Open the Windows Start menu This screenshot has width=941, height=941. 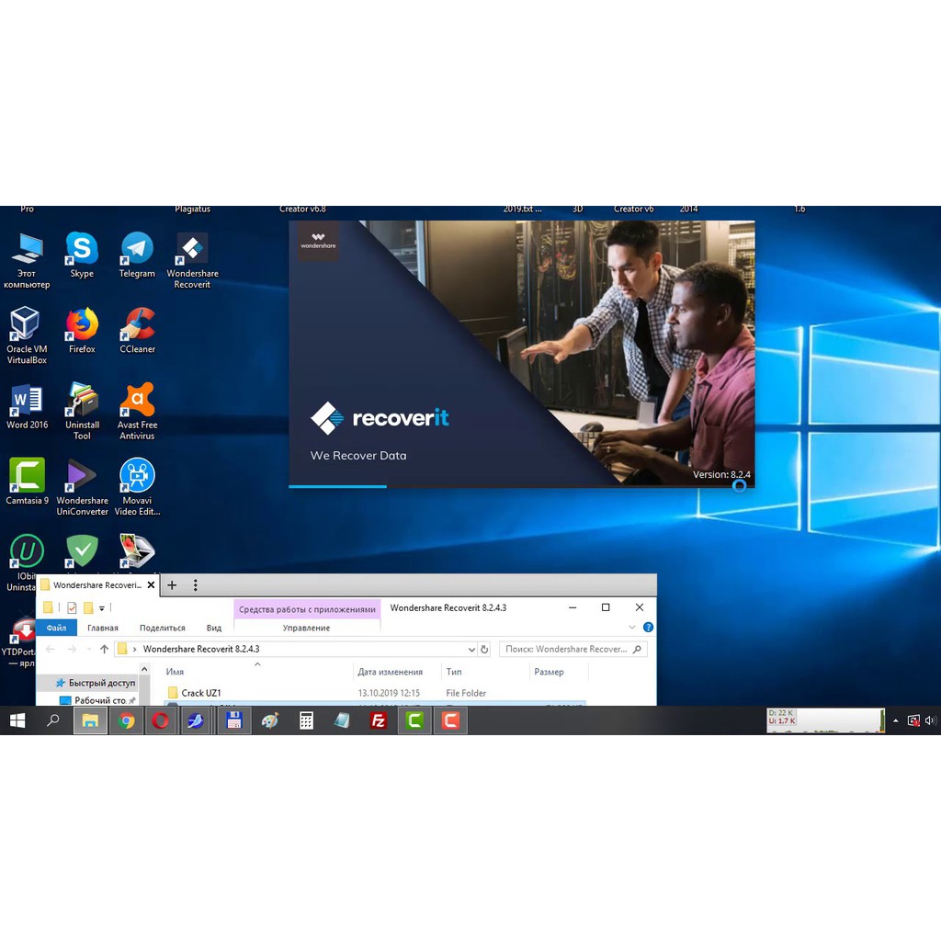click(18, 720)
